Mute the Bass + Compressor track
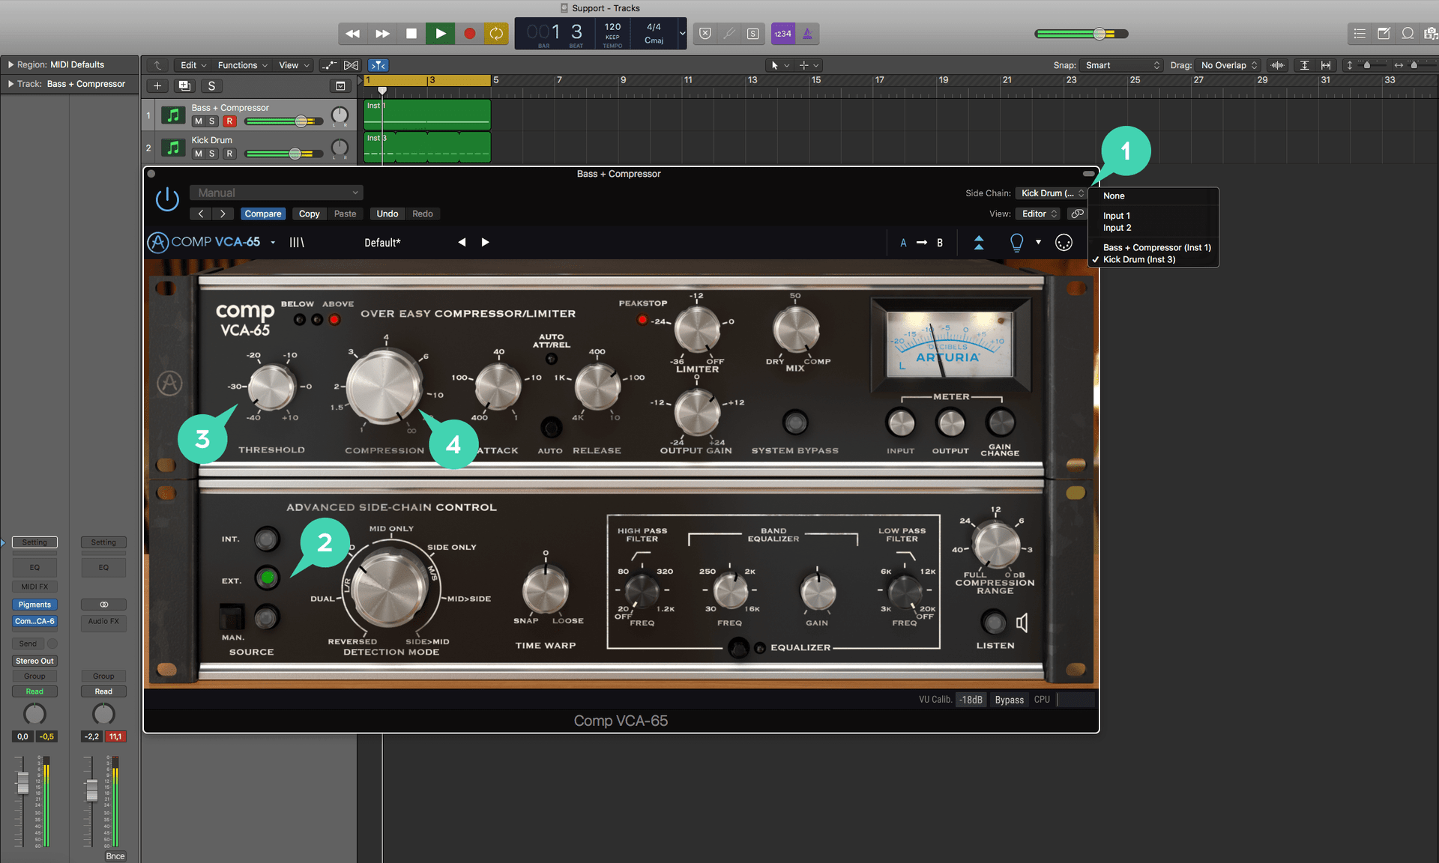This screenshot has height=863, width=1439. click(198, 121)
